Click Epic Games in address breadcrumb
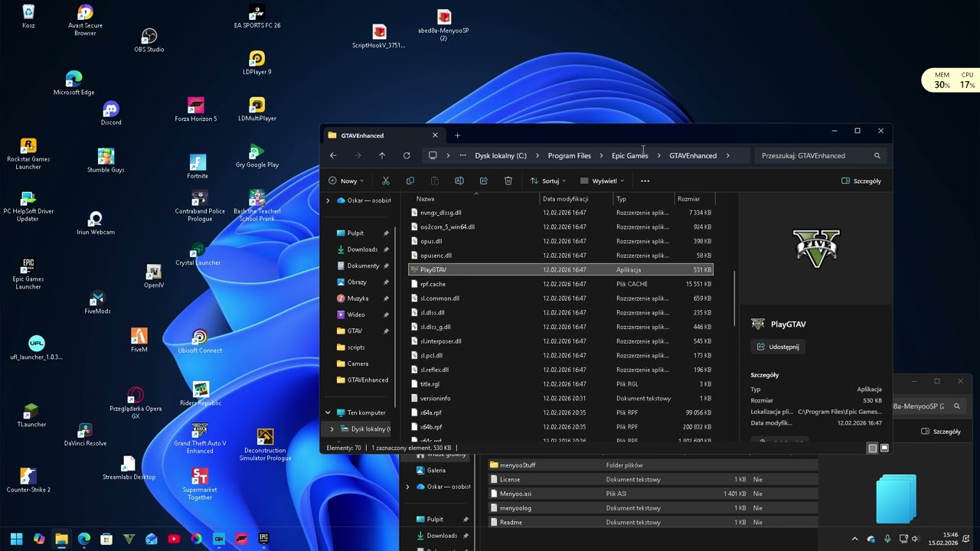This screenshot has width=980, height=551. [x=629, y=155]
